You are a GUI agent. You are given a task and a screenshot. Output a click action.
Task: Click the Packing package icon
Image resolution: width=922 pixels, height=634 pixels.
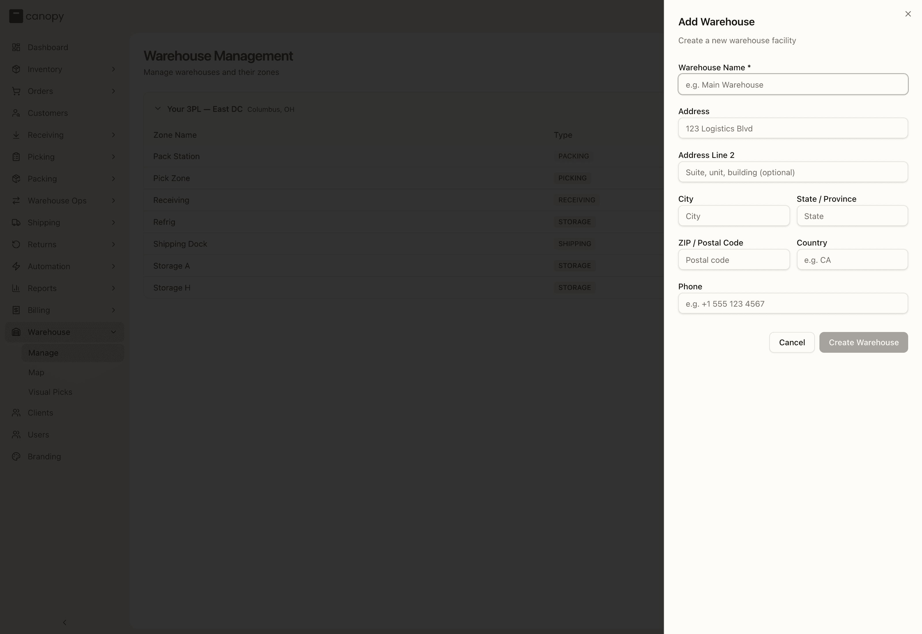tap(16, 178)
